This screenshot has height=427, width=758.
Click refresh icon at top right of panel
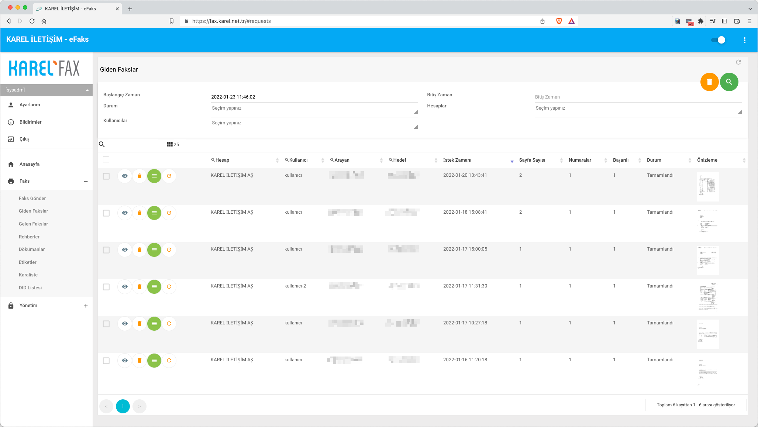738,62
